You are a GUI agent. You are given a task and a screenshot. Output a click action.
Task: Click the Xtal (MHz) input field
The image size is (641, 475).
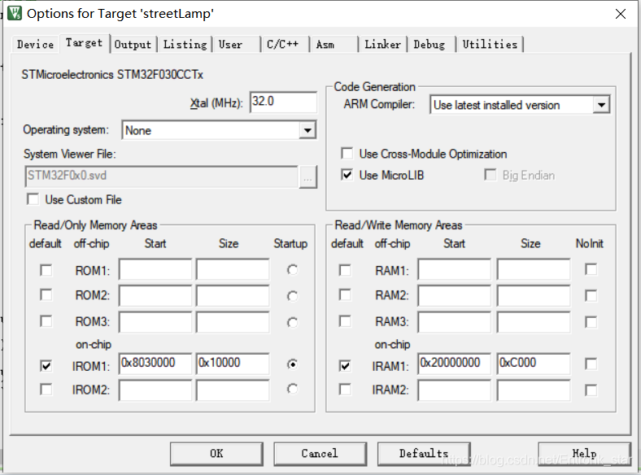[x=283, y=102]
